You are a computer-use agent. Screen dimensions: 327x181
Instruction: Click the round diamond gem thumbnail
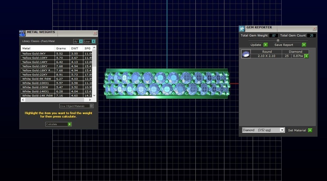[x=246, y=54]
